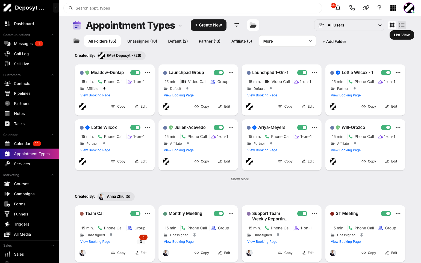The width and height of the screenshot is (421, 263).
Task: Expand the More folders dropdown
Action: pos(287,41)
